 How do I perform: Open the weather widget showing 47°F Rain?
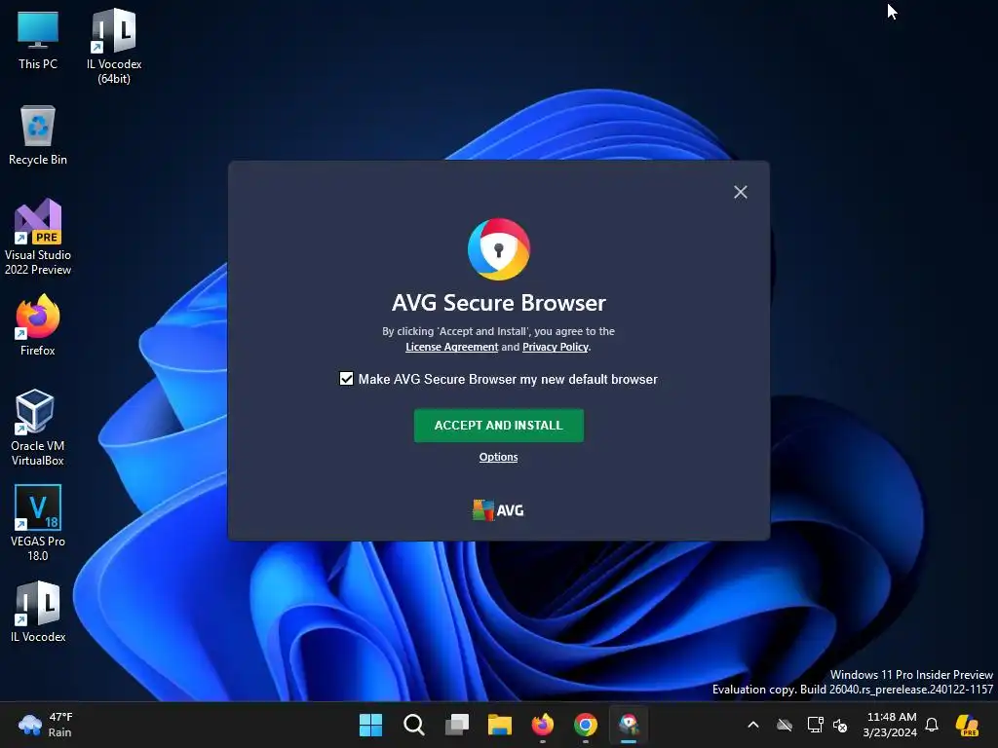(x=46, y=725)
